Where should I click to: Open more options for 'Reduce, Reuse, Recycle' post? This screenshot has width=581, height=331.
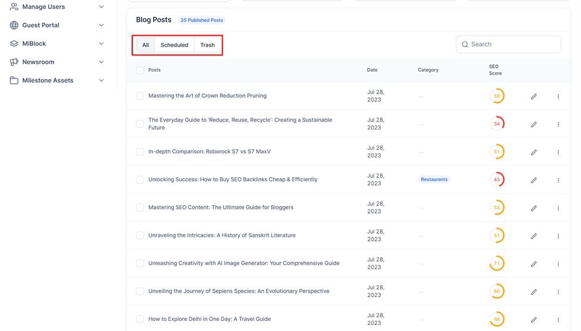(558, 125)
